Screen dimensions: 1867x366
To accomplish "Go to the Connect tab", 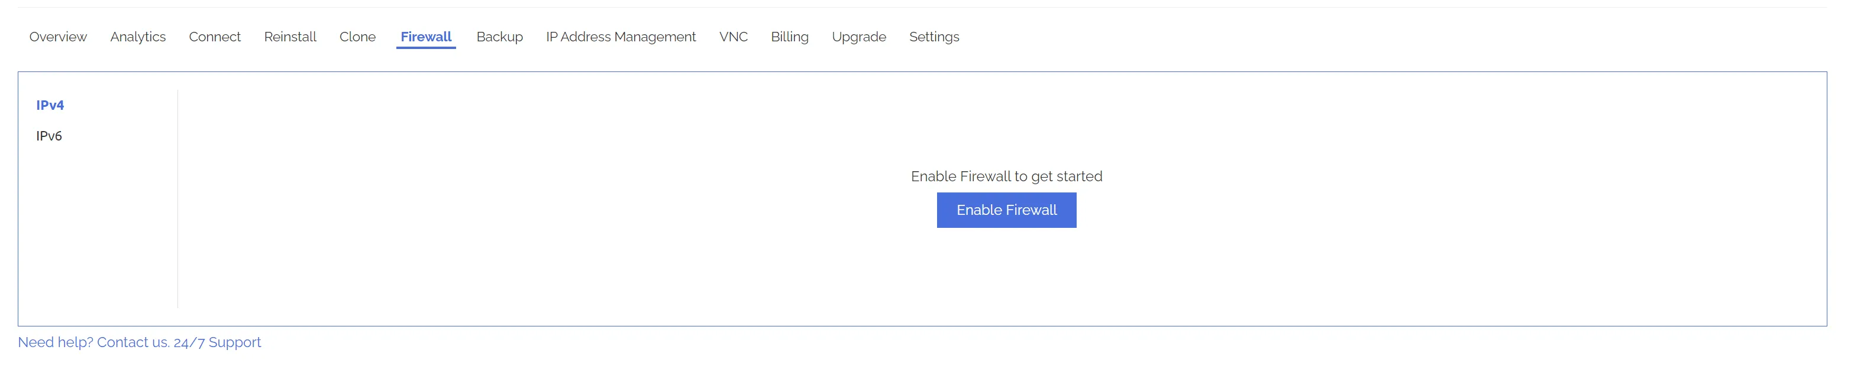I will [215, 37].
